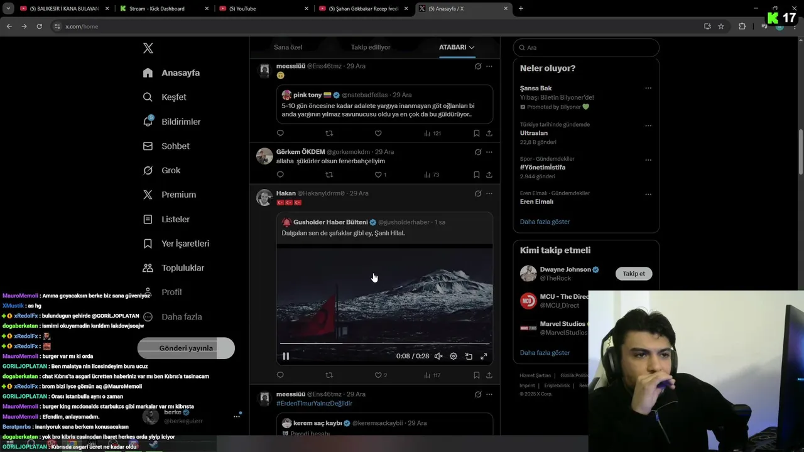The width and height of the screenshot is (804, 452).
Task: Bookmark post with 121 views
Action: [477, 133]
